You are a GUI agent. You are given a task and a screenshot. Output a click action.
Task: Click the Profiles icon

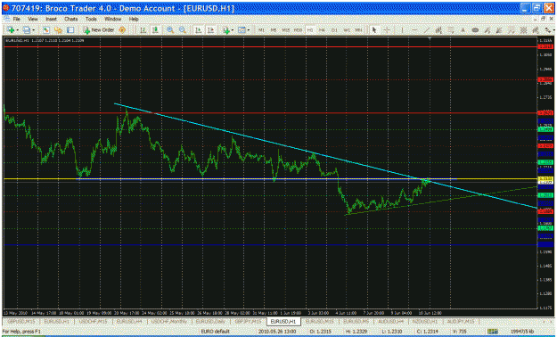26,30
